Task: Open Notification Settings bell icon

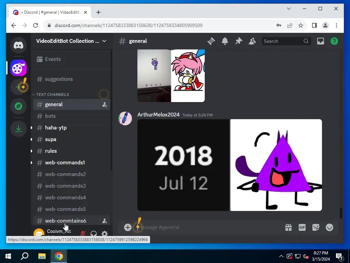Action: (225, 41)
